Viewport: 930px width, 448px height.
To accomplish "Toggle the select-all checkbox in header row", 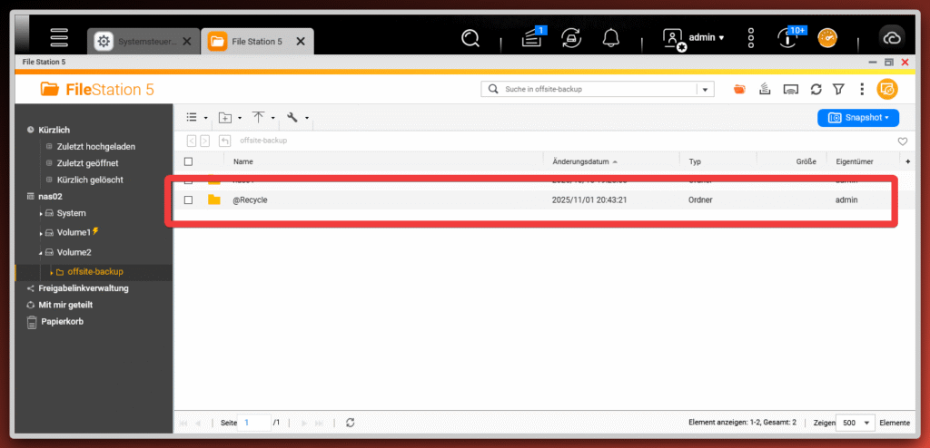I will tap(189, 161).
